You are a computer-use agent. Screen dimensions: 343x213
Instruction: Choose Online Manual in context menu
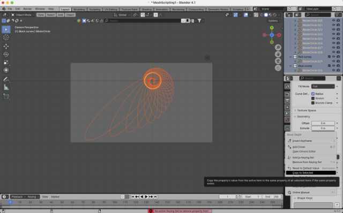pyautogui.click(x=311, y=193)
